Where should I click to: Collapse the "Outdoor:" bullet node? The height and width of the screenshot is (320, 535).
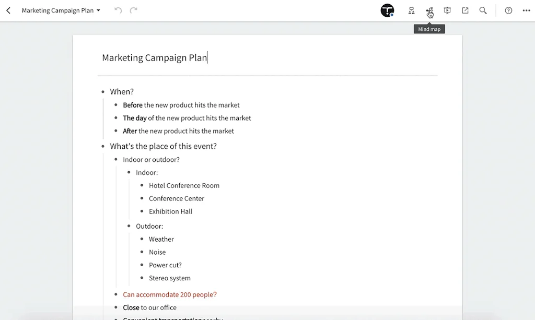click(x=129, y=227)
